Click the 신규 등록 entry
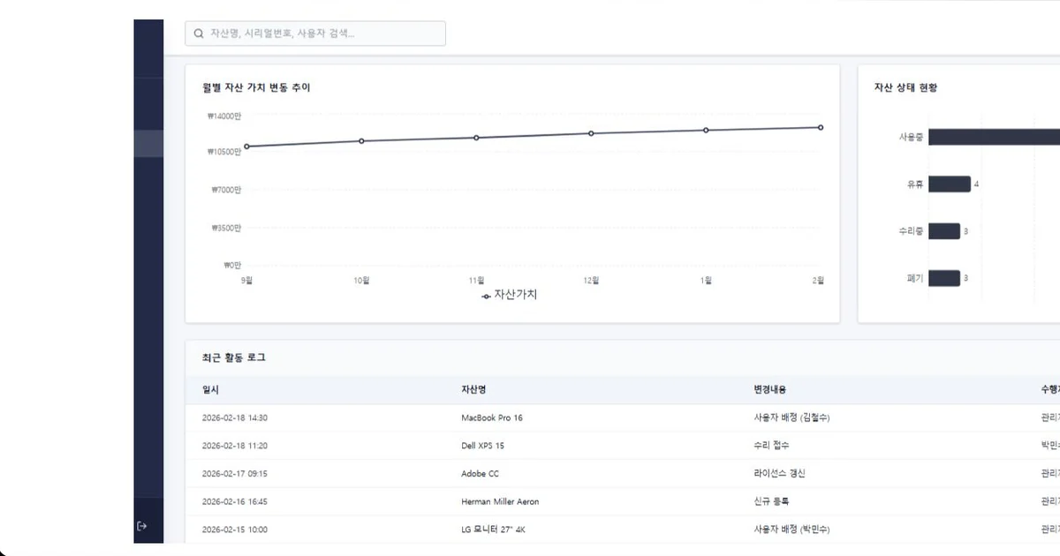The height and width of the screenshot is (556, 1060). (x=769, y=501)
